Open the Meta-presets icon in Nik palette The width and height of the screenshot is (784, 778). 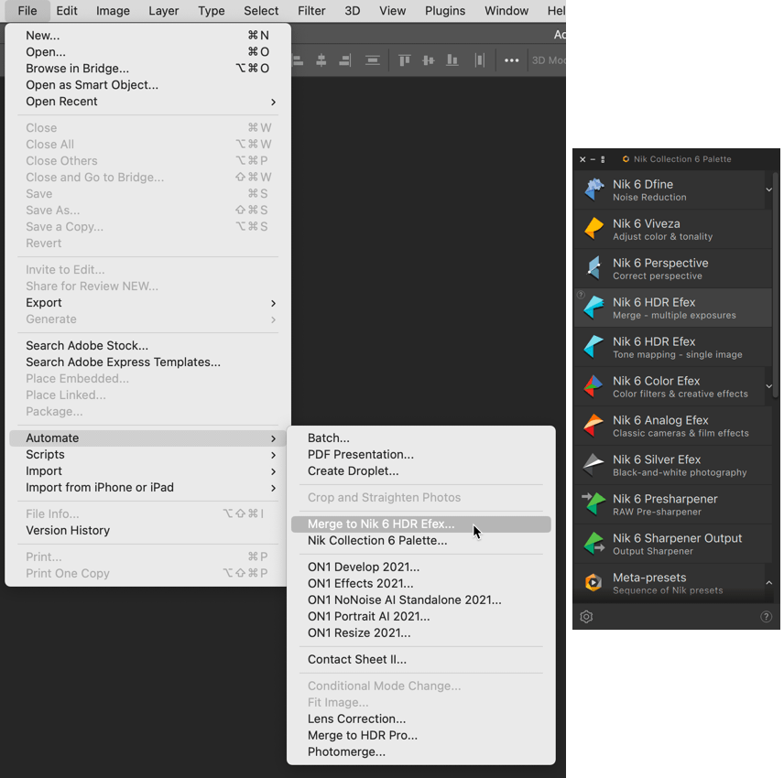[x=594, y=583]
